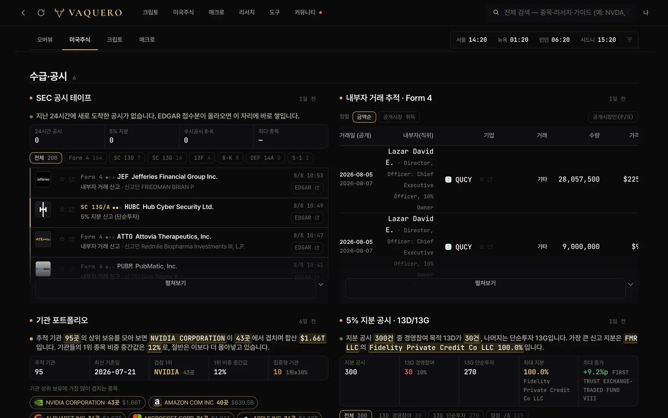Image resolution: width=668 pixels, height=418 pixels.
Task: Filter filings by DEF 14A
Action: [265, 158]
